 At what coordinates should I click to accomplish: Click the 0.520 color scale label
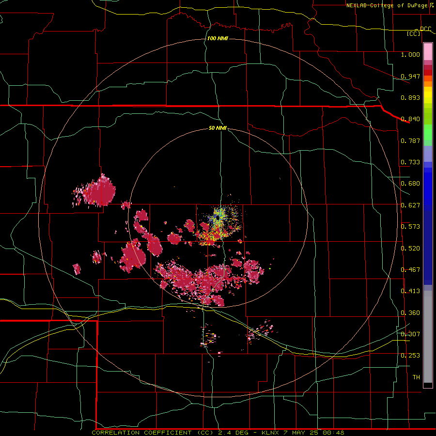[410, 249]
